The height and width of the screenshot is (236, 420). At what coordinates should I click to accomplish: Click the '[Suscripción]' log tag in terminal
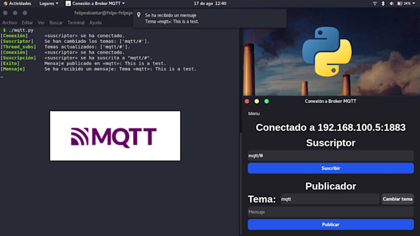[x=18, y=58]
